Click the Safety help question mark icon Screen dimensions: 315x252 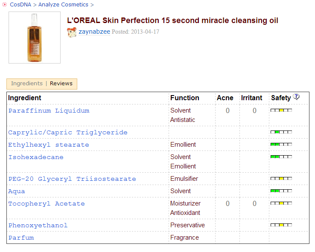296,97
